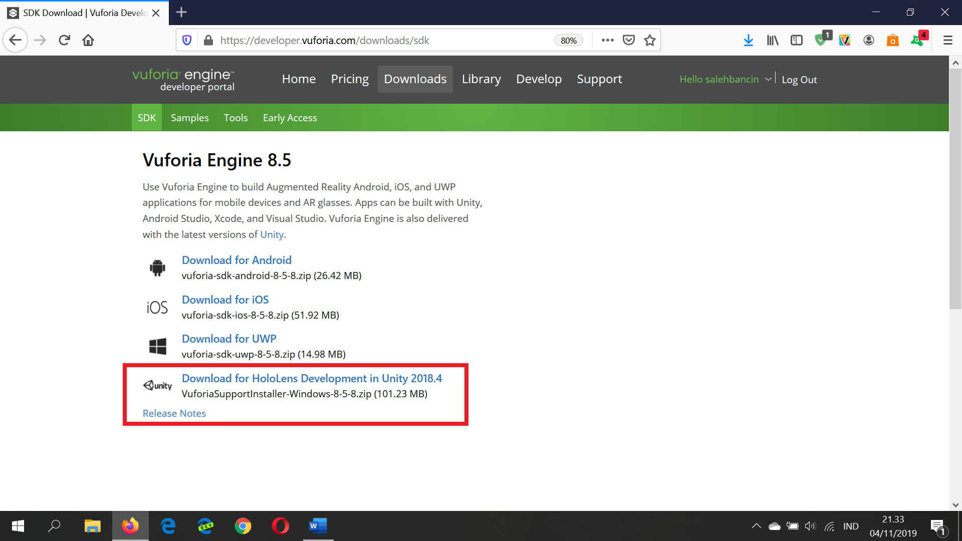Image resolution: width=962 pixels, height=541 pixels.
Task: Click the iOS platform icon
Action: coord(157,307)
